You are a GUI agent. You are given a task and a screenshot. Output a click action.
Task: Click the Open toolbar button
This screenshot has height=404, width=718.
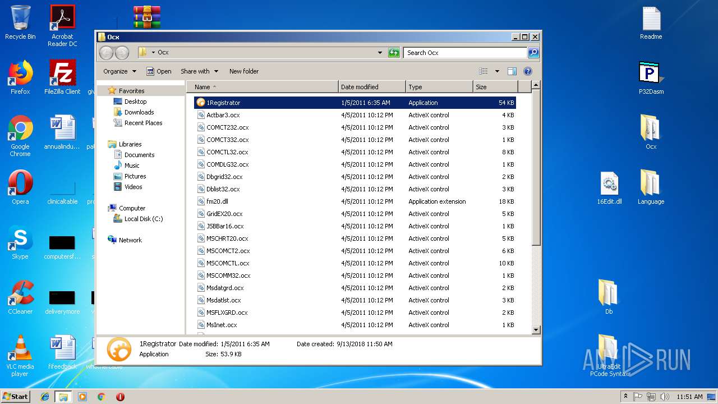159,71
